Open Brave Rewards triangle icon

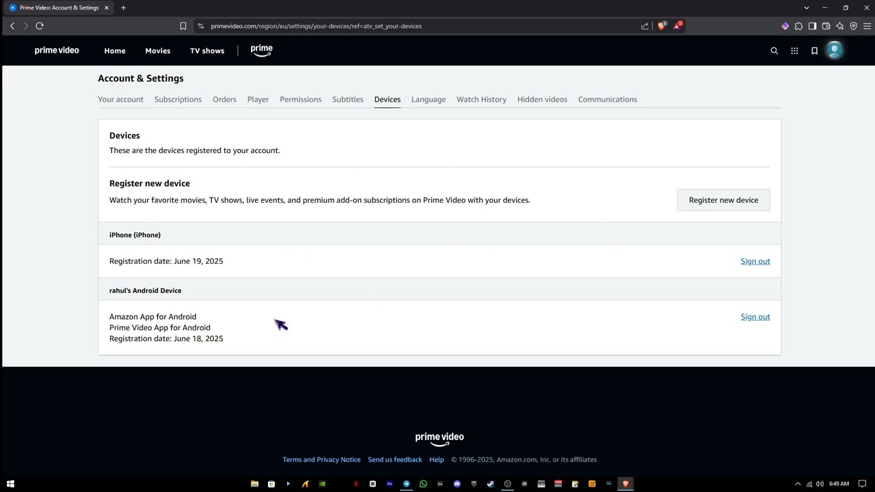click(677, 26)
